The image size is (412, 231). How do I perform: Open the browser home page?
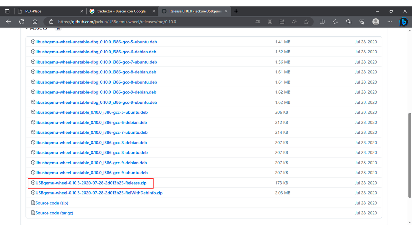click(x=35, y=22)
